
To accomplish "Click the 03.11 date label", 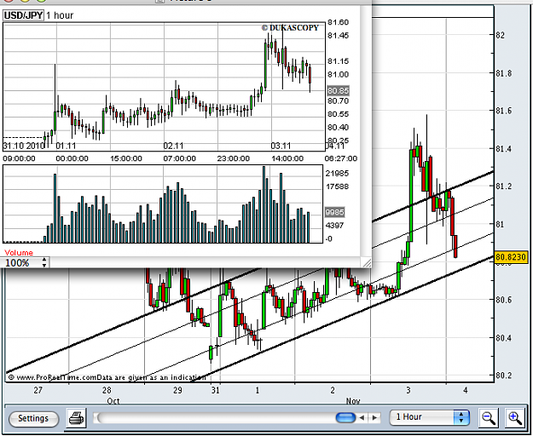I will pyautogui.click(x=281, y=146).
